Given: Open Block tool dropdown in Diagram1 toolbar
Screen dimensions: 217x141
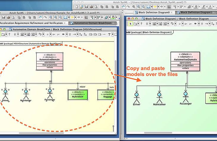Looking at the screenshot, I should coord(157,24).
